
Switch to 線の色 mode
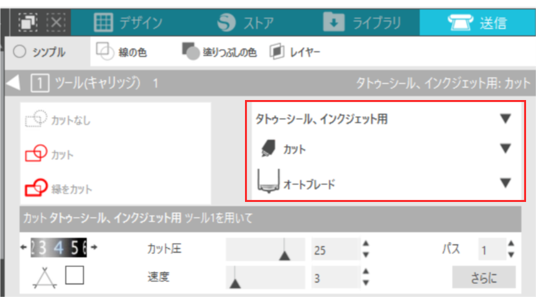(x=121, y=52)
